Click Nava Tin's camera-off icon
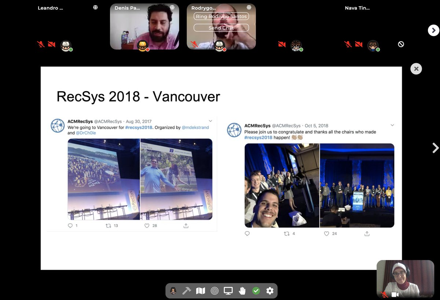 point(359,44)
